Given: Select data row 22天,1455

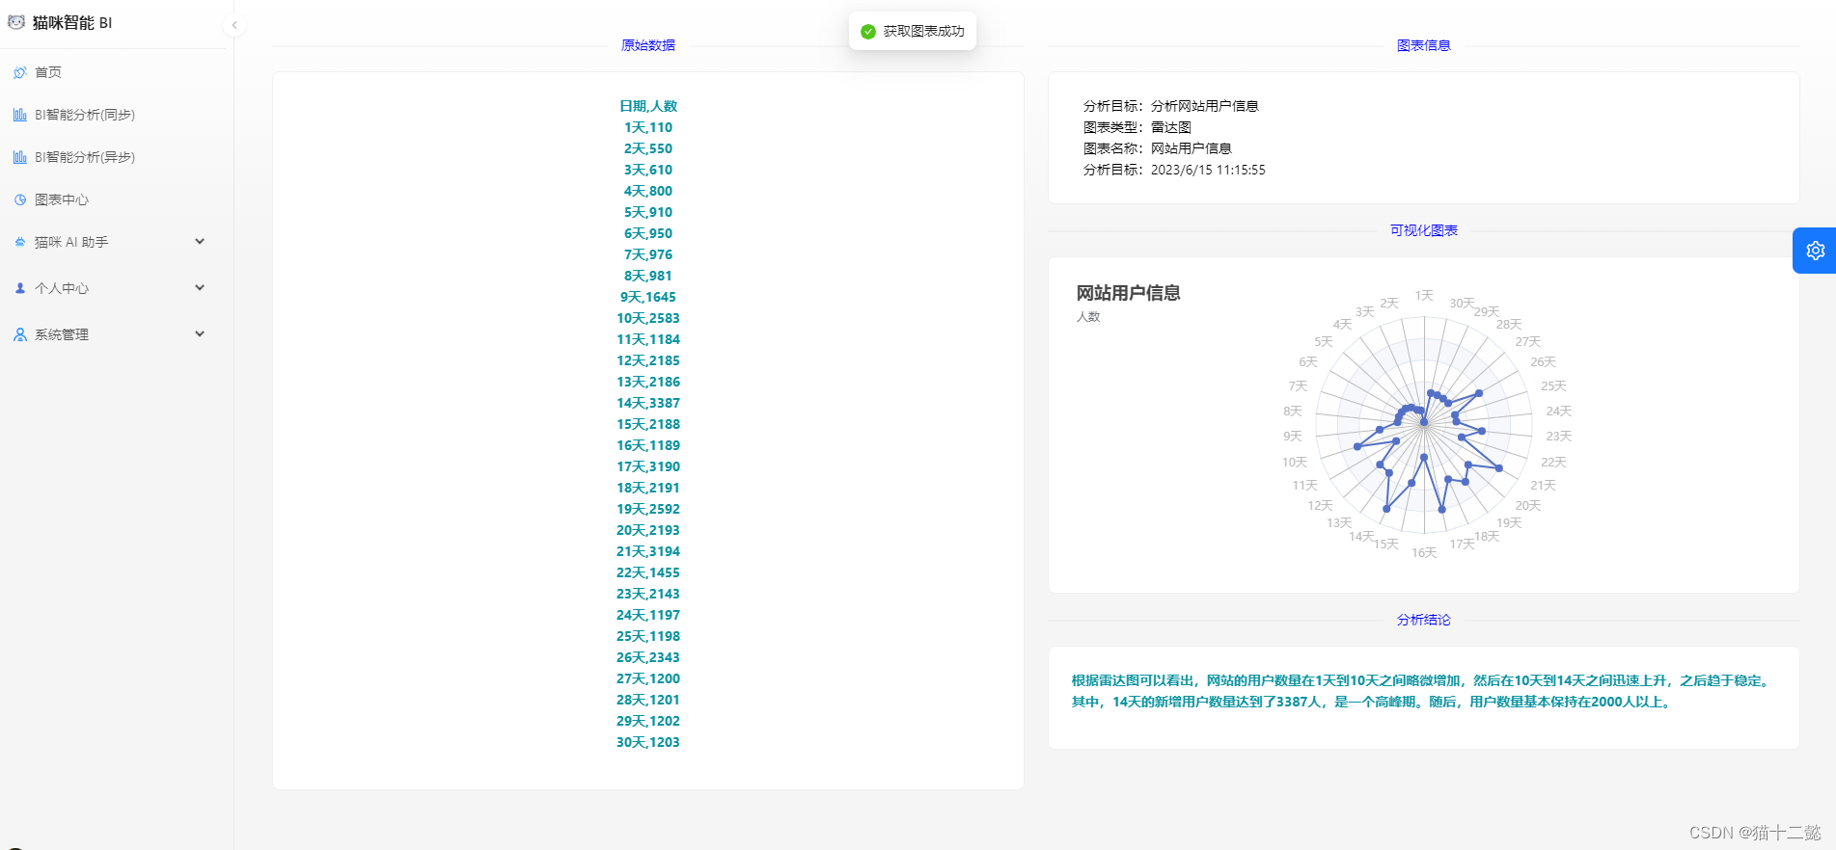Looking at the screenshot, I should (648, 572).
